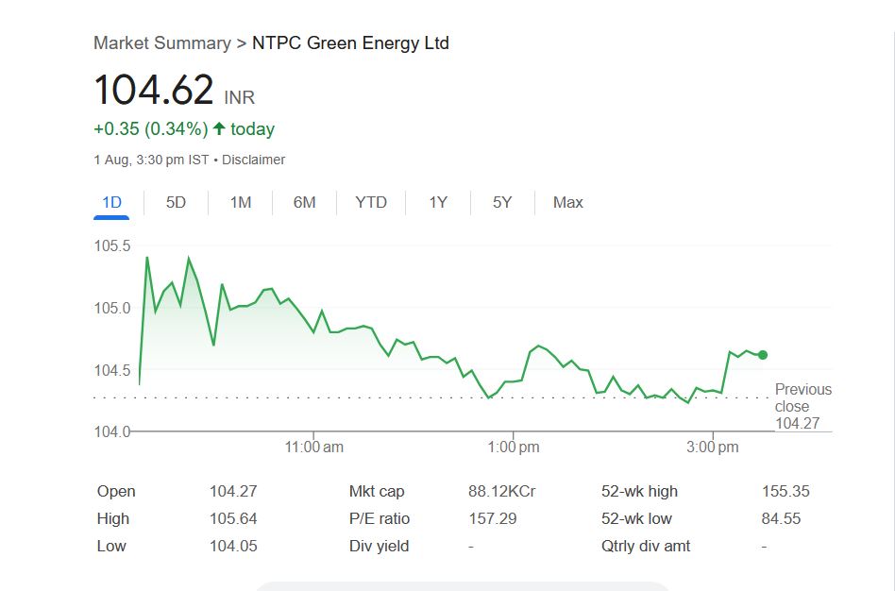The height and width of the screenshot is (591, 895).
Task: Click the 52-wk high value 155.35
Action: click(785, 491)
